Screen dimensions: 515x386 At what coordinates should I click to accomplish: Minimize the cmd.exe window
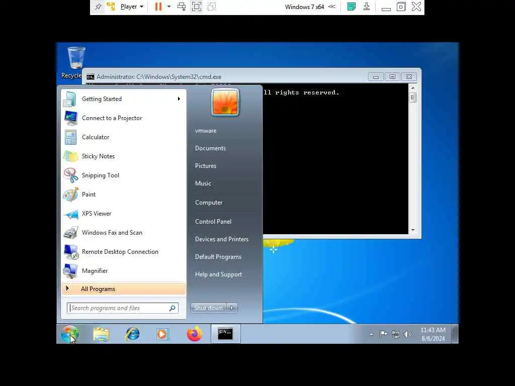pyautogui.click(x=376, y=77)
